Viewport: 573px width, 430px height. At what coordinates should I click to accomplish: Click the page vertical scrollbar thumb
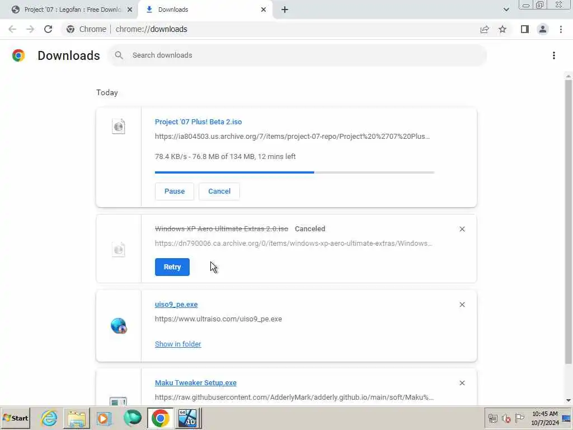coord(569,222)
